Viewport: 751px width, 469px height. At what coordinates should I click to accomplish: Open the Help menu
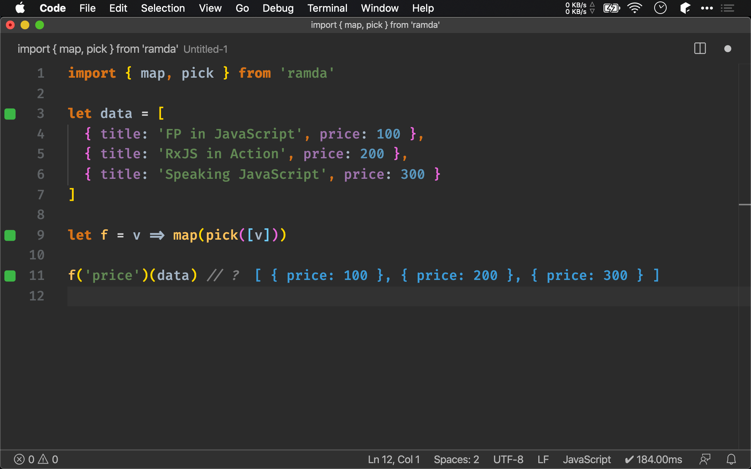click(423, 8)
